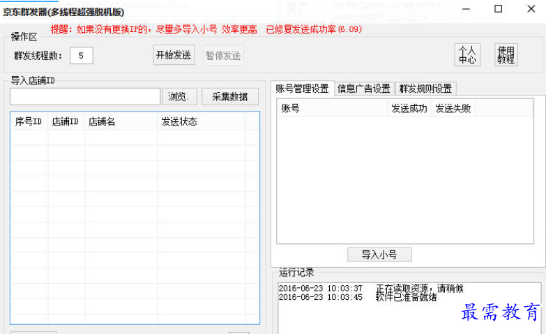Image resolution: width=546 pixels, height=334 pixels.
Task: Open the 使用教程 tutorial button
Action: coord(506,55)
